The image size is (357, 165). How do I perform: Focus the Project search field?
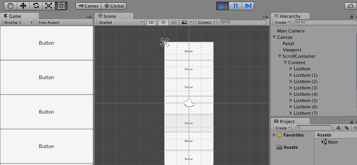pyautogui.click(x=313, y=128)
